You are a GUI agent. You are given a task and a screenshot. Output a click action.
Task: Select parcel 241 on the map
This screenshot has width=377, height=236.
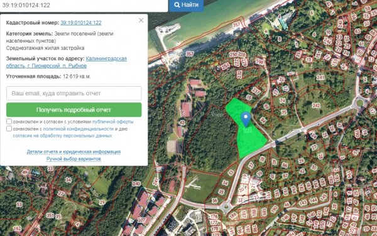320,78
